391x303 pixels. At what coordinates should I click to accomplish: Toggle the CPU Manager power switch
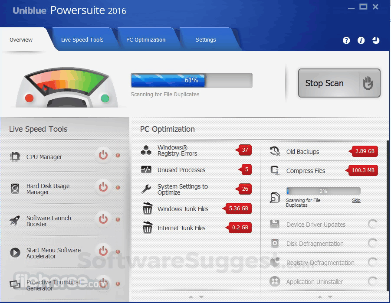[x=103, y=156]
